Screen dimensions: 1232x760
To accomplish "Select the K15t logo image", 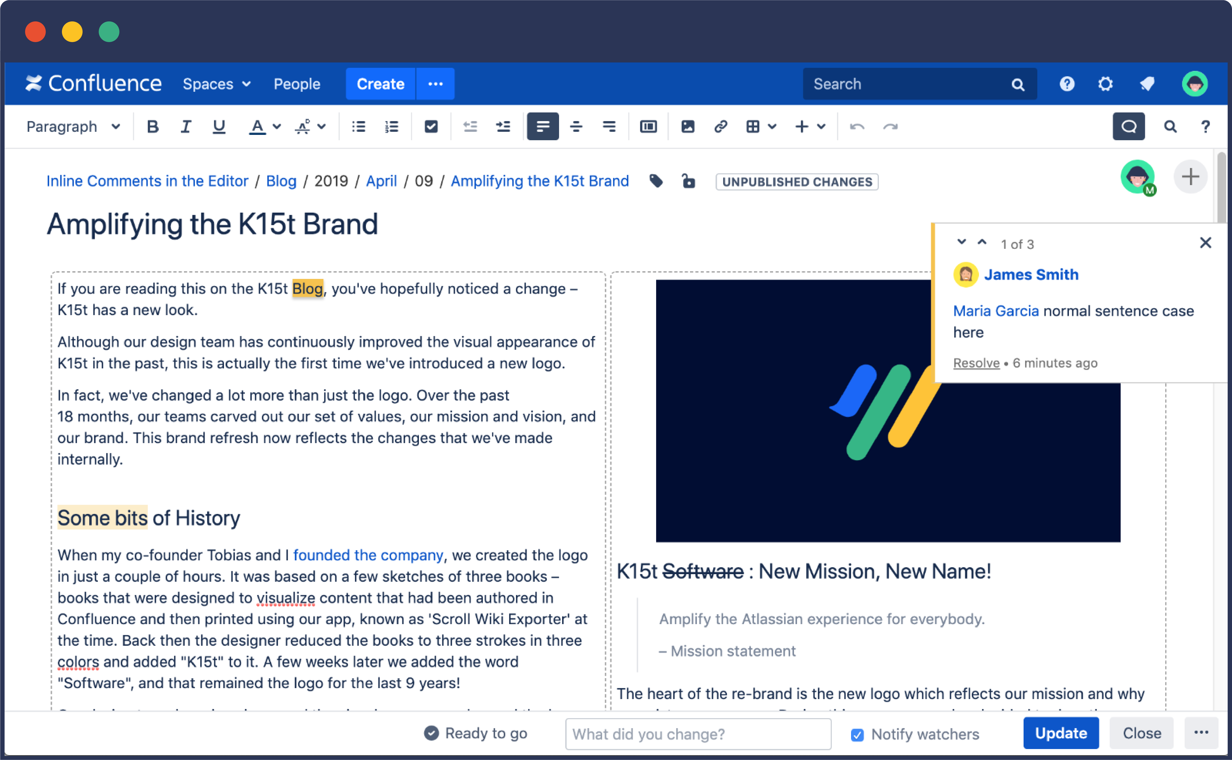I will pyautogui.click(x=887, y=411).
